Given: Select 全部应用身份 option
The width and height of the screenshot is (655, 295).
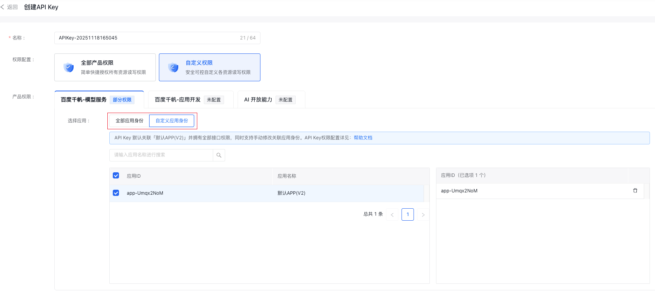Looking at the screenshot, I should (x=129, y=121).
